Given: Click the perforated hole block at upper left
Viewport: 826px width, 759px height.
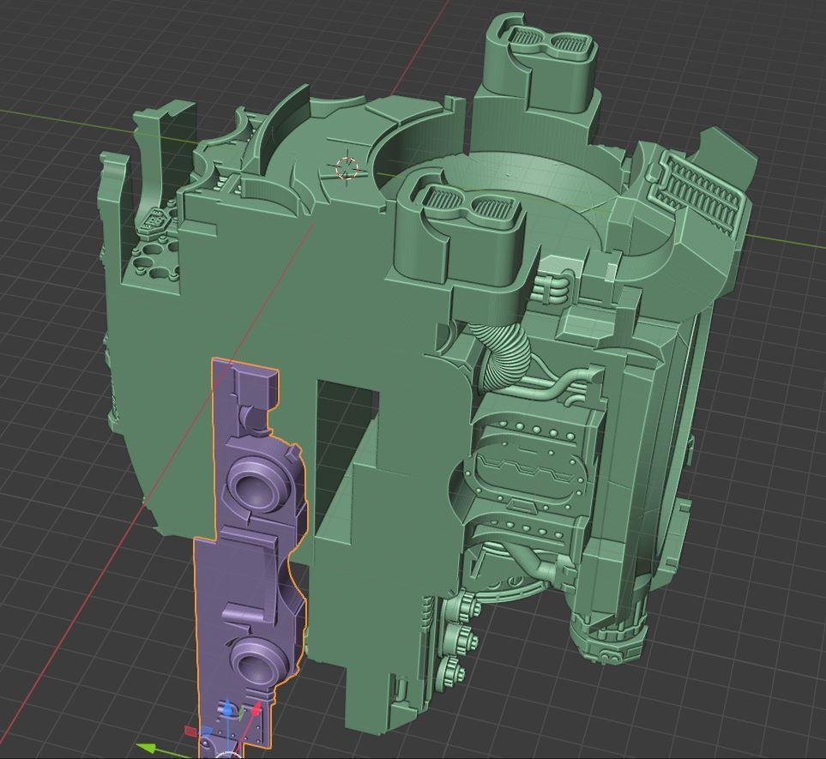Looking at the screenshot, I should (154, 257).
